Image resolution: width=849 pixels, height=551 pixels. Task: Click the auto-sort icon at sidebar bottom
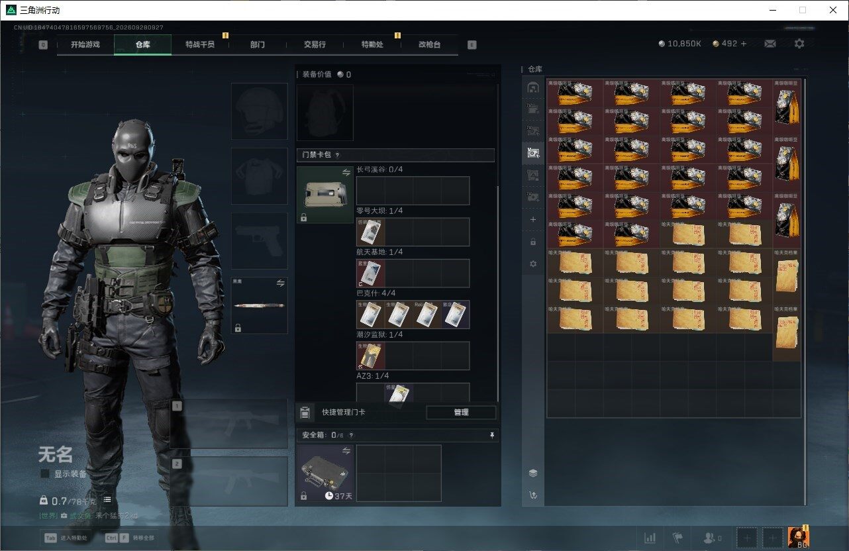[x=532, y=495]
